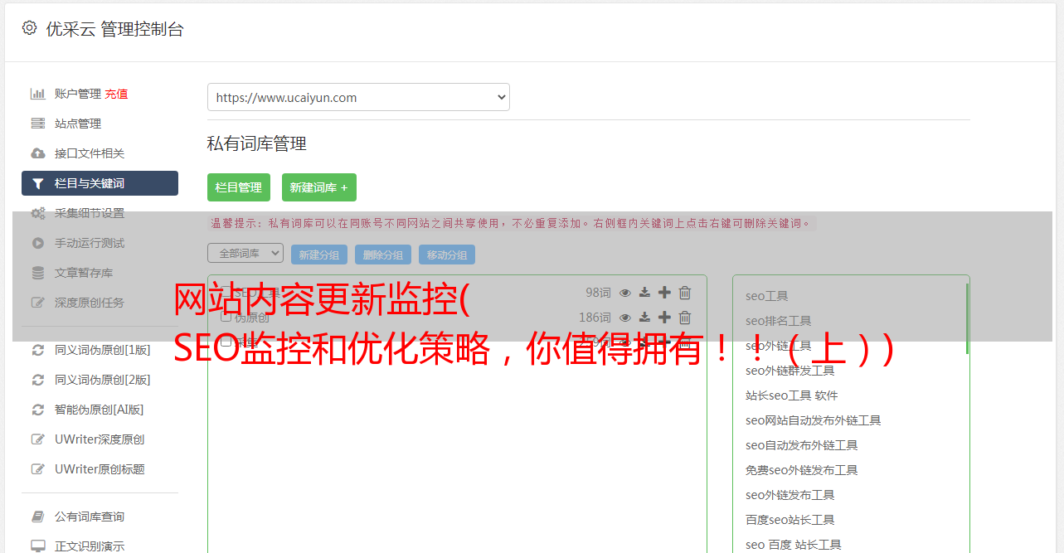The image size is (1064, 553).
Task: Click the 新建词库 + button
Action: click(x=319, y=187)
